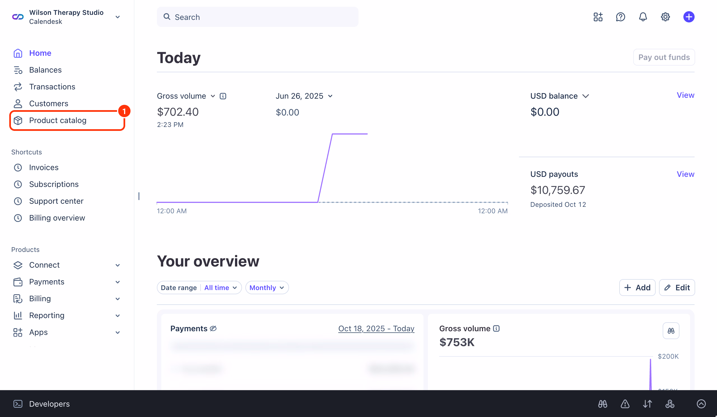Open the Monthly interval dropdown
Screen dimensions: 717x417
[x=267, y=288]
